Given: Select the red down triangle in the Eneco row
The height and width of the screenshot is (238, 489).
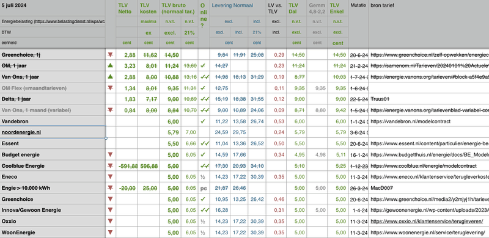Looking at the screenshot, I should pyautogui.click(x=110, y=176).
